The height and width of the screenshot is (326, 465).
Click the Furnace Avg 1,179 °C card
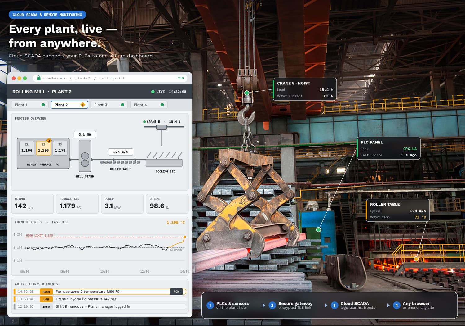click(x=77, y=204)
